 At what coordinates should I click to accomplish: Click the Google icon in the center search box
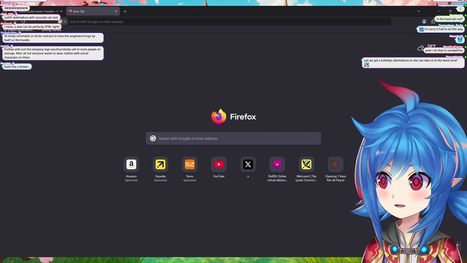(x=153, y=138)
